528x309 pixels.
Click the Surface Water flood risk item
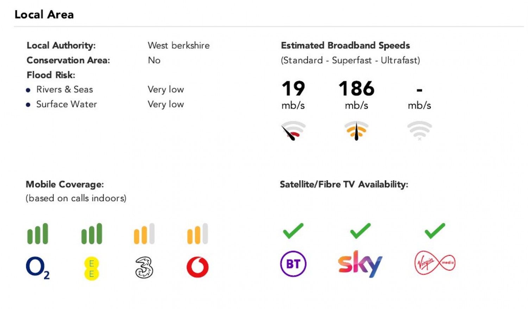[67, 104]
